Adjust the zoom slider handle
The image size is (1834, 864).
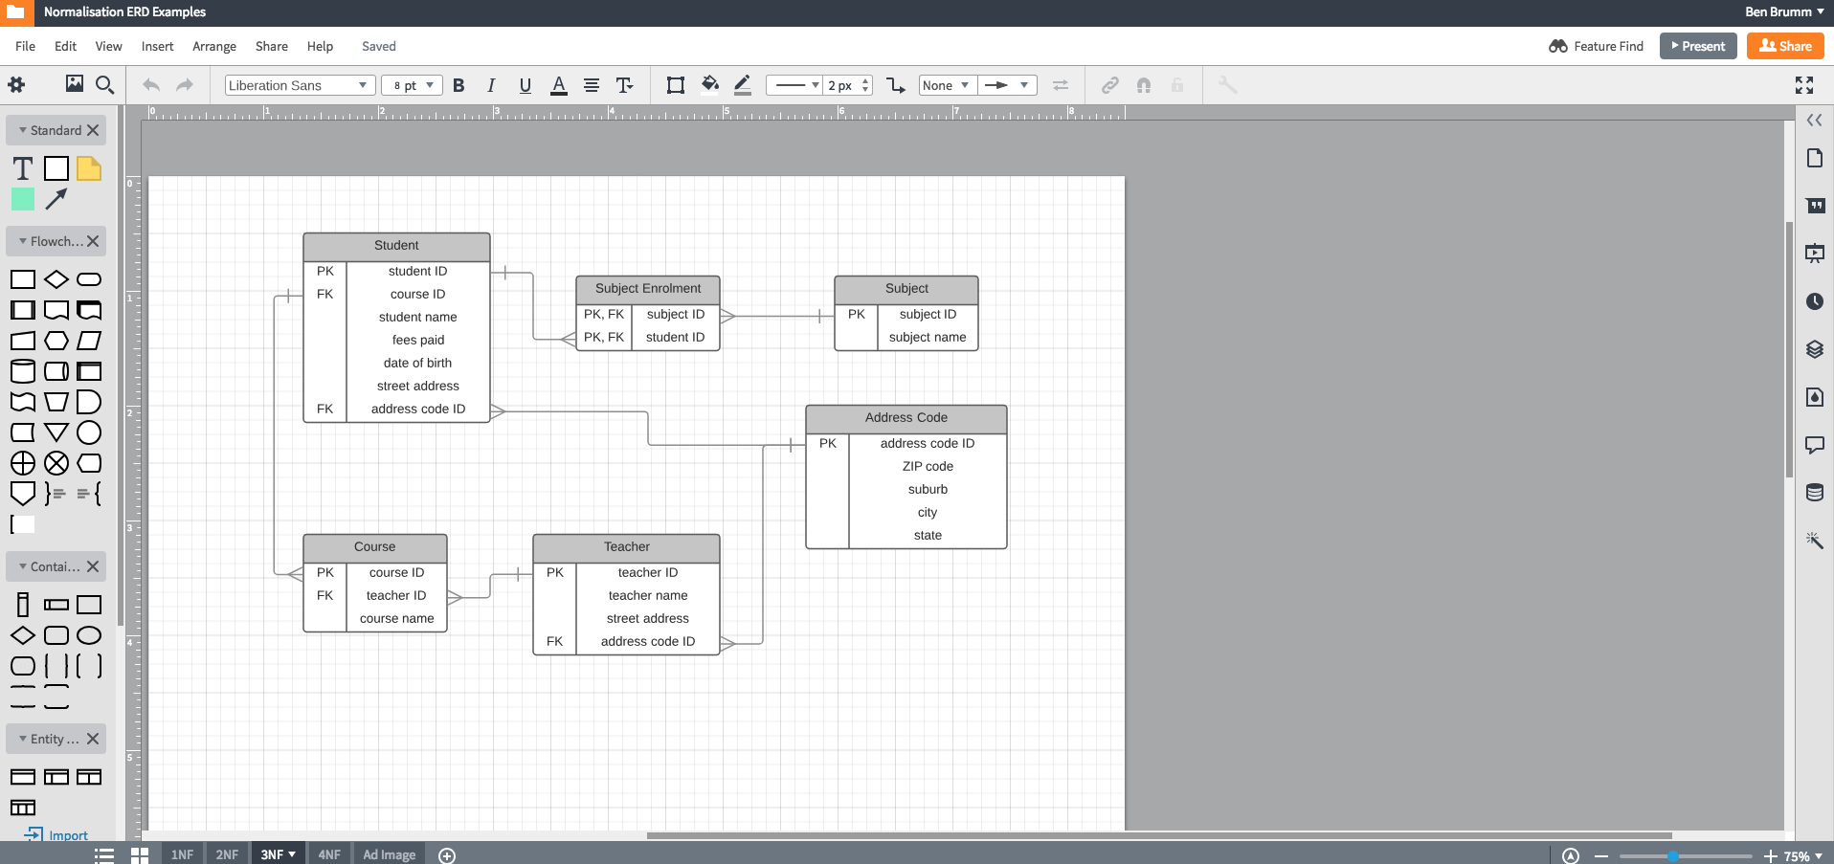click(x=1673, y=856)
